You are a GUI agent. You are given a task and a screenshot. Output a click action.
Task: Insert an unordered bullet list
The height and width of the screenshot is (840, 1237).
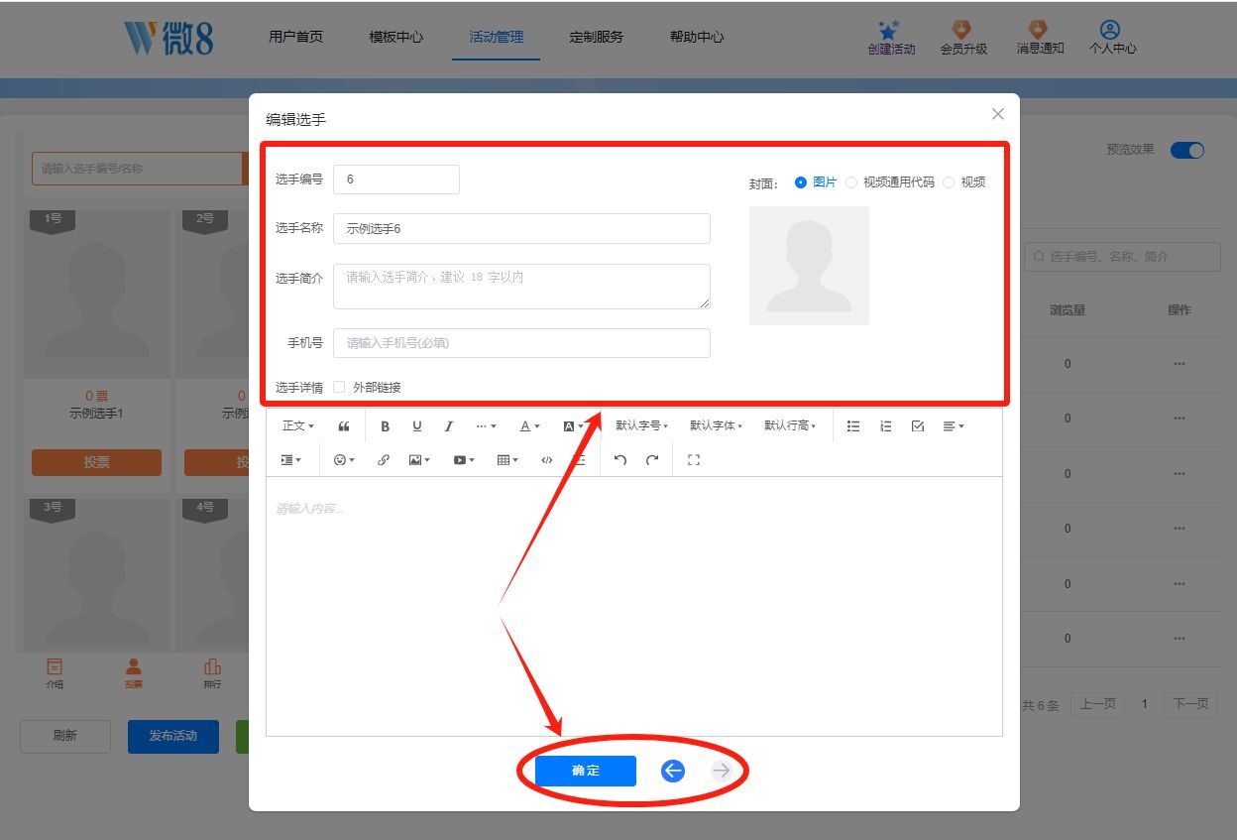click(853, 426)
